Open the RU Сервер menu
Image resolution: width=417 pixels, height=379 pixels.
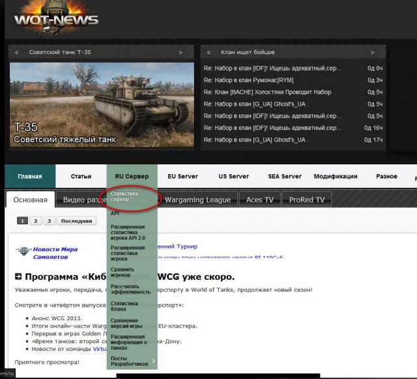[132, 176]
